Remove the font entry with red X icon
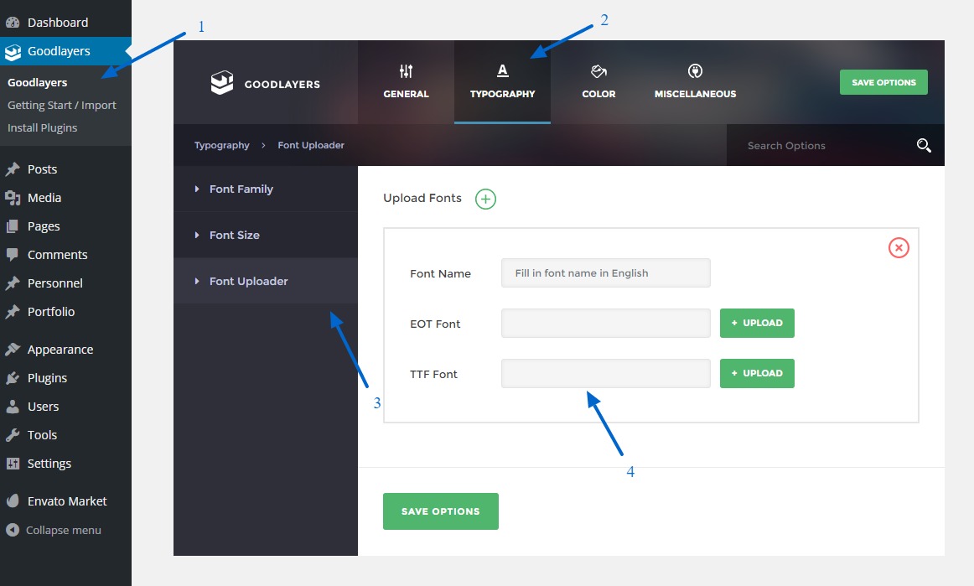Image resolution: width=974 pixels, height=586 pixels. [x=899, y=247]
